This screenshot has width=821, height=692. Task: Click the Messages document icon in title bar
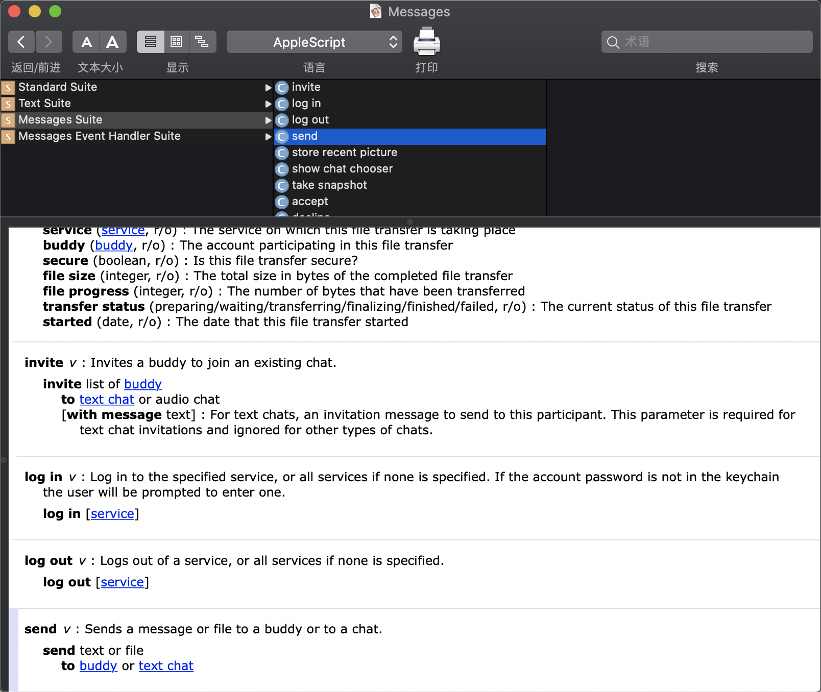376,11
